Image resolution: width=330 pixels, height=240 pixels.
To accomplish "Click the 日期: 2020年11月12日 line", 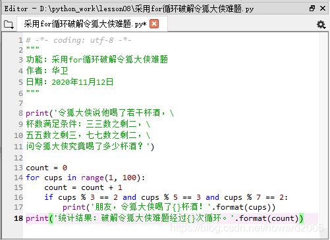I will (x=70, y=82).
